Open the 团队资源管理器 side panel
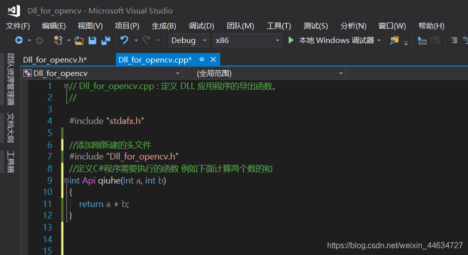This screenshot has width=468, height=255. coord(10,79)
